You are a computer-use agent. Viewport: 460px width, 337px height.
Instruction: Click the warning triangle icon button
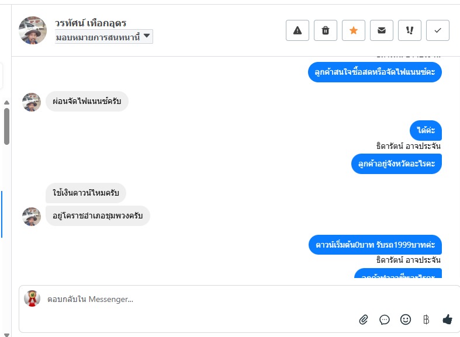pyautogui.click(x=297, y=30)
